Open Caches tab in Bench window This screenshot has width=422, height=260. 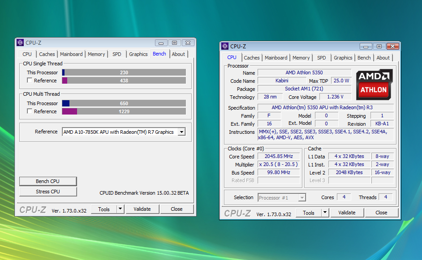(47, 54)
